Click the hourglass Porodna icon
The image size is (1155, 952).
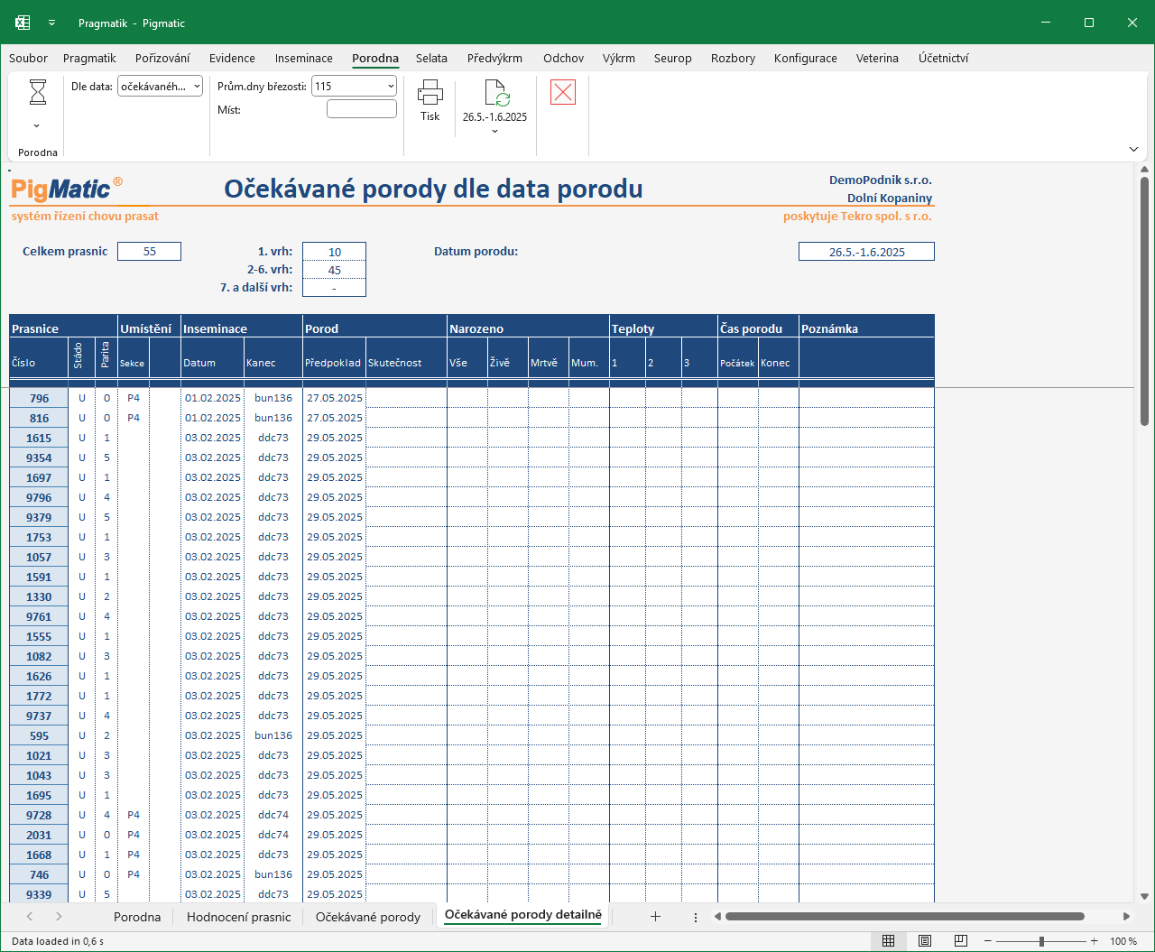coord(38,92)
